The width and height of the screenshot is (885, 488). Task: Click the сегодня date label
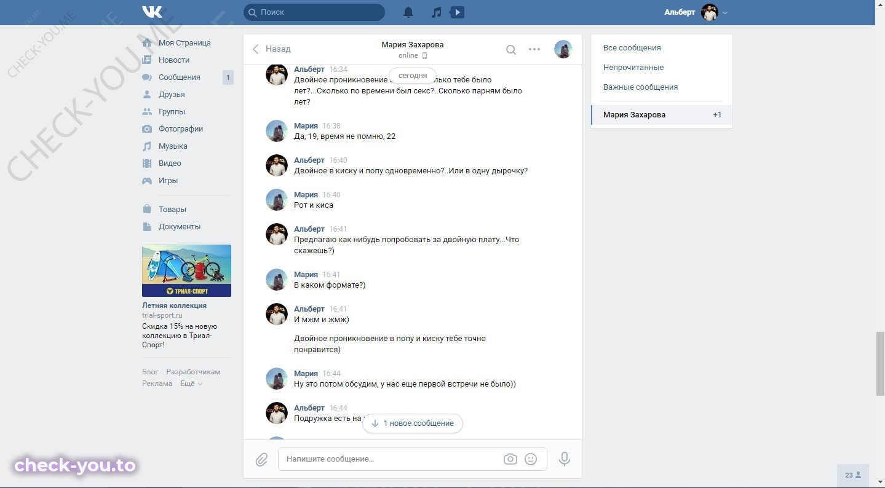(413, 76)
